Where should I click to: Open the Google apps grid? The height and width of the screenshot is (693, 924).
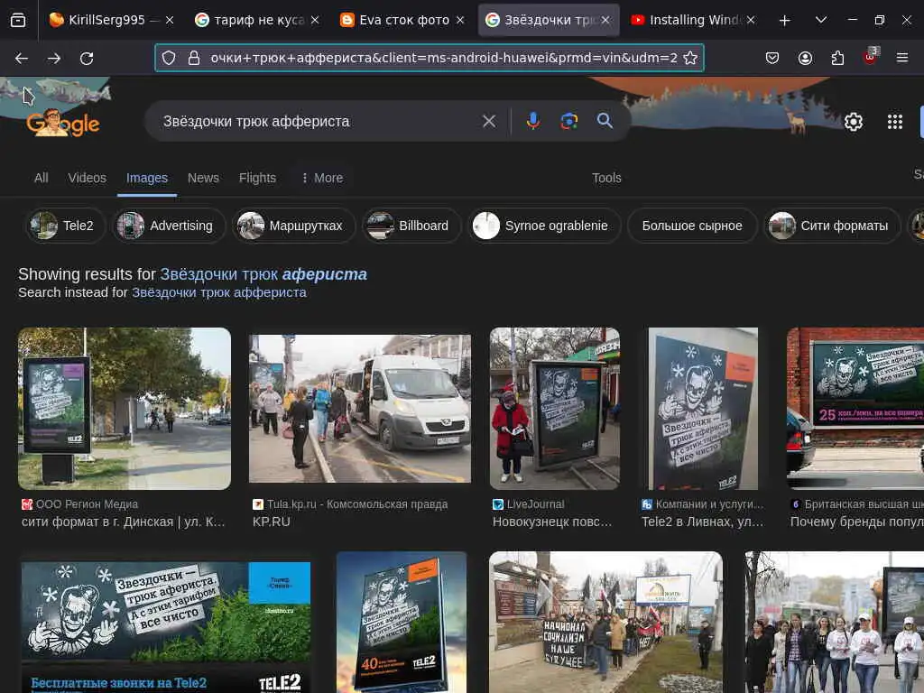pos(894,122)
